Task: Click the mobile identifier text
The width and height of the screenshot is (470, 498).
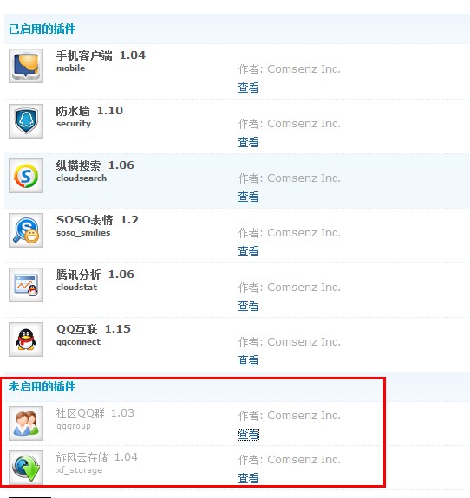Action: 70,68
